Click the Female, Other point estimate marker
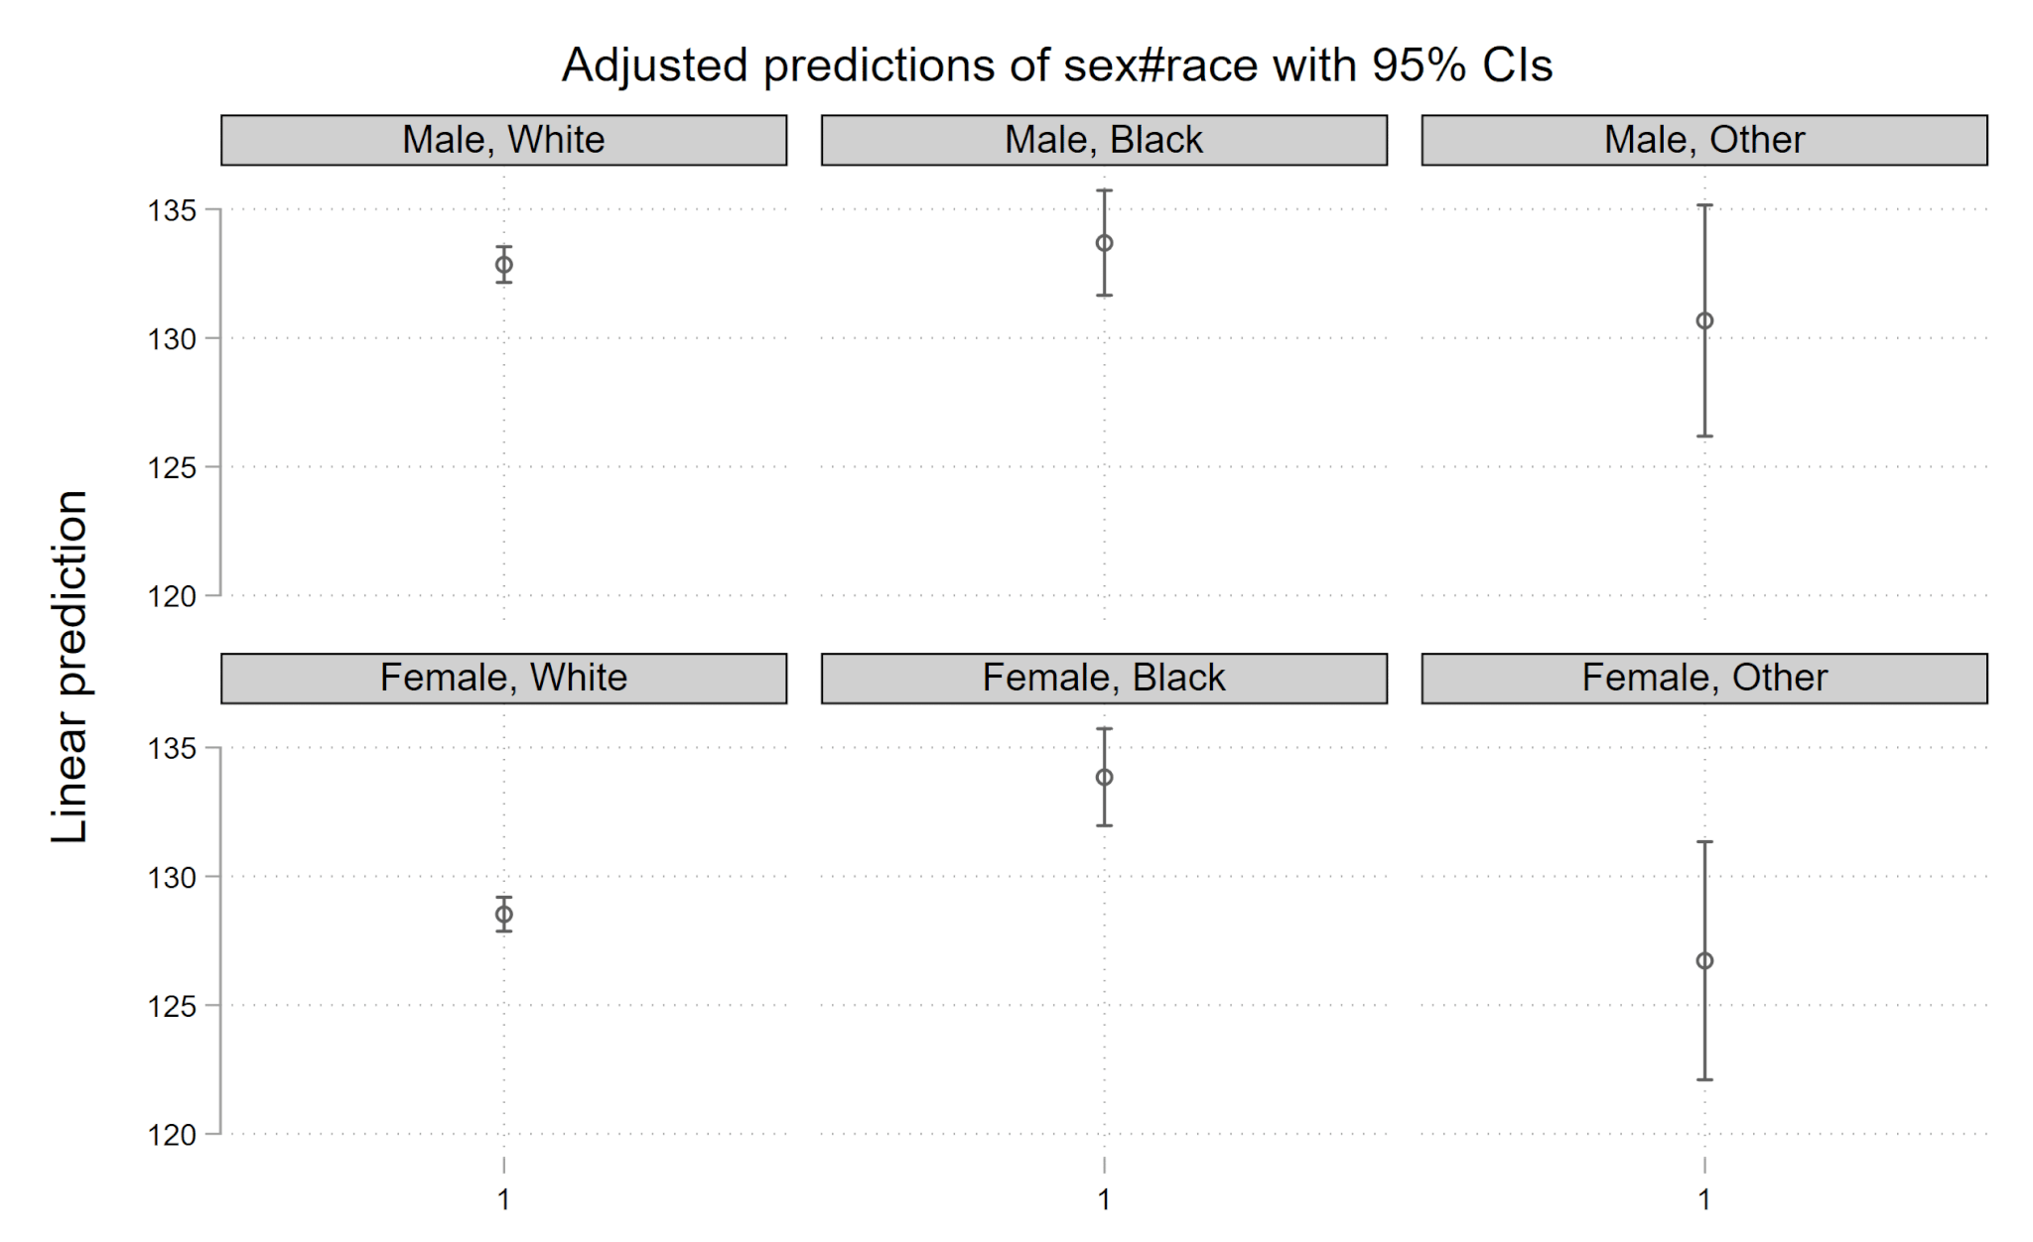The image size is (2033, 1242). [x=1704, y=960]
